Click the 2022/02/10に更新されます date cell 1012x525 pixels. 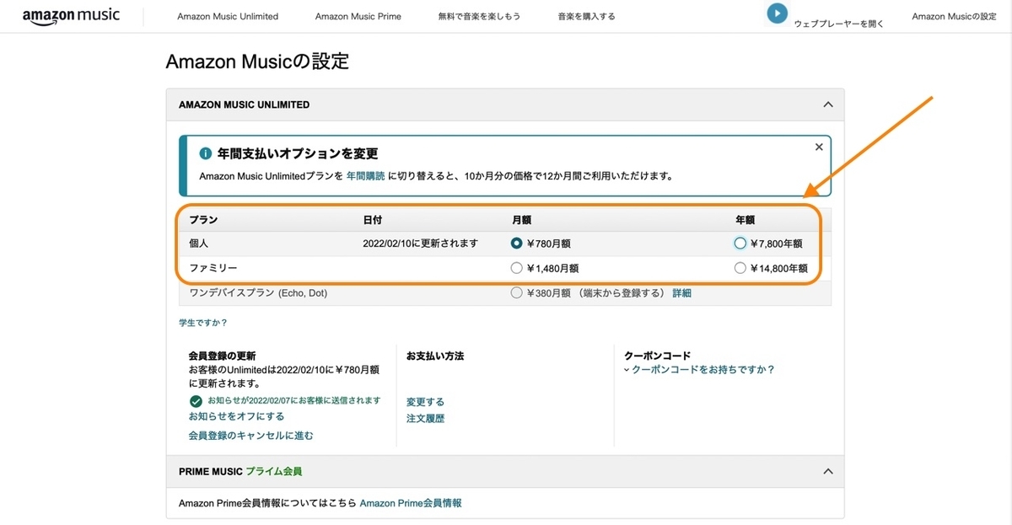coord(421,244)
